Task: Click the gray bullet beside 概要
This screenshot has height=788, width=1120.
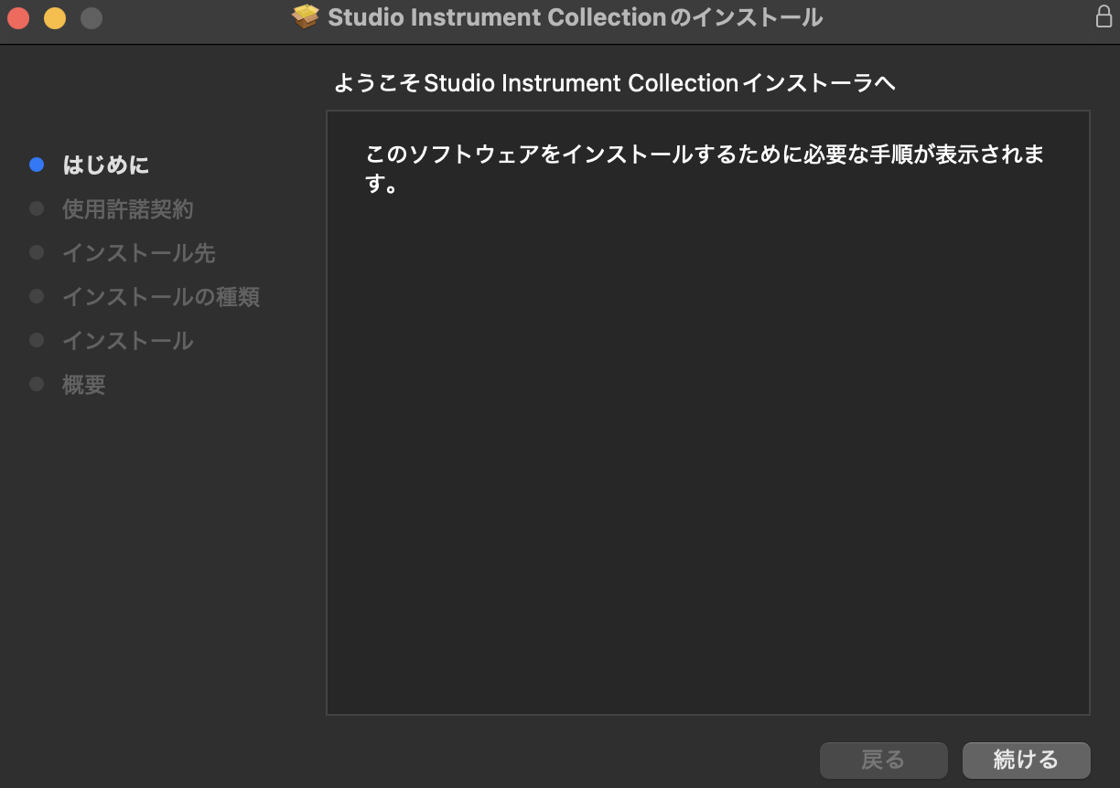Action: [37, 384]
